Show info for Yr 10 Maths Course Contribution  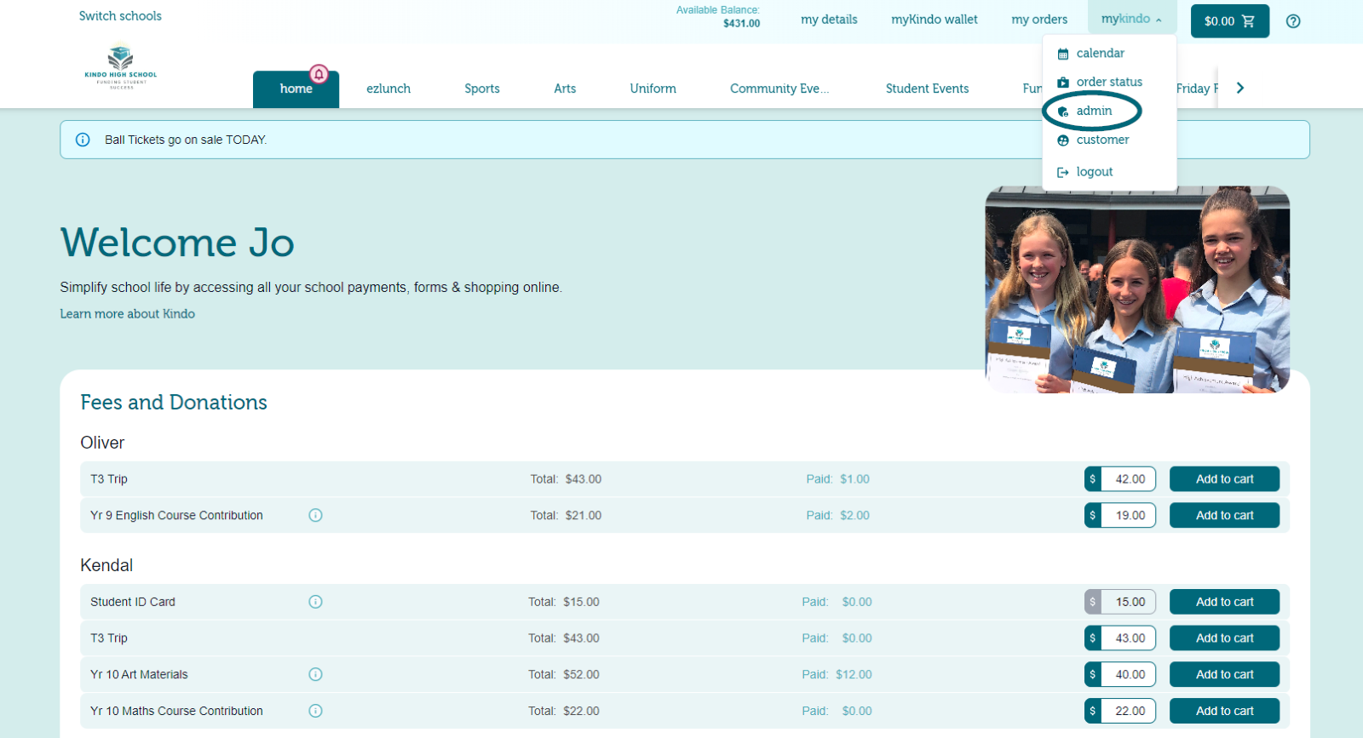coord(315,711)
